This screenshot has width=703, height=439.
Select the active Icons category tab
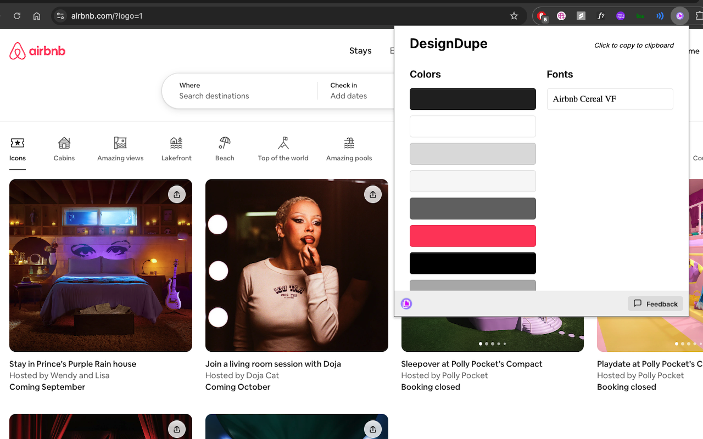tap(17, 148)
